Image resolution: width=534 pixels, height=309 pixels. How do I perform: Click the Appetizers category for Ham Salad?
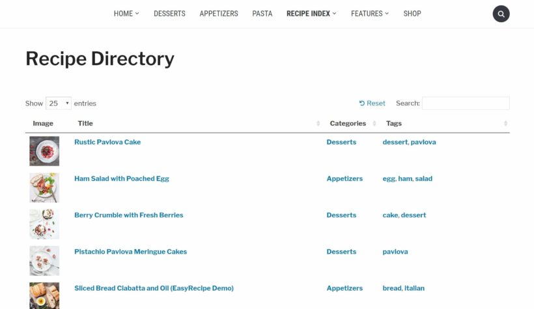pyautogui.click(x=344, y=179)
